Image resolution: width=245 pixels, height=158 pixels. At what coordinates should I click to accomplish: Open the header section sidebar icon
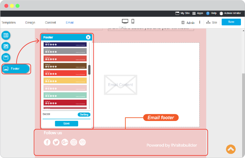6,57
